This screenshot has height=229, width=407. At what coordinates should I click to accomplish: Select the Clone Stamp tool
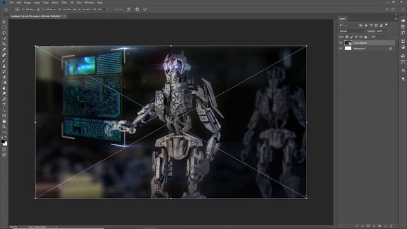tap(4, 66)
